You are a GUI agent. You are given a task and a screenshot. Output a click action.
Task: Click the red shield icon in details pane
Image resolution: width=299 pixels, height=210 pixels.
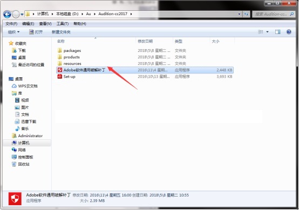pyautogui.click(x=15, y=199)
